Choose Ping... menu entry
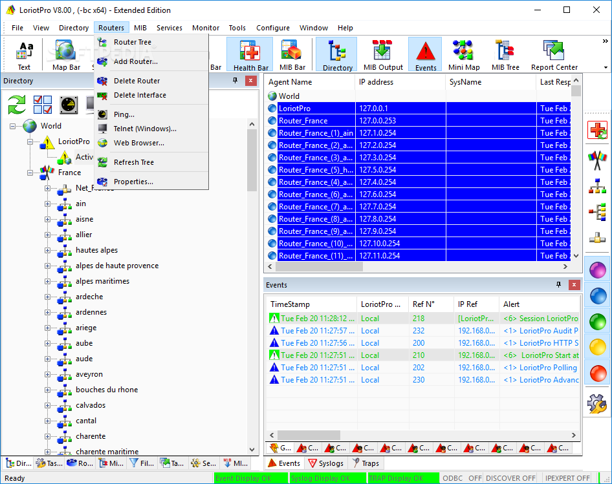Screen dimensions: 612x484 pyautogui.click(x=151, y=114)
